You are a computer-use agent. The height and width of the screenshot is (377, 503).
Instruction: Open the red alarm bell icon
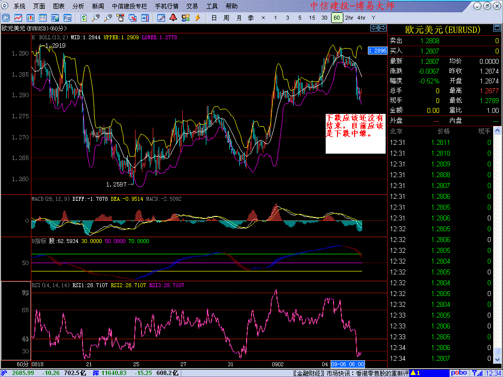pyautogui.click(x=173, y=18)
